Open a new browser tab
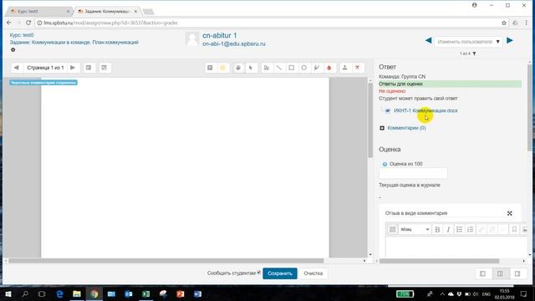 (x=149, y=12)
